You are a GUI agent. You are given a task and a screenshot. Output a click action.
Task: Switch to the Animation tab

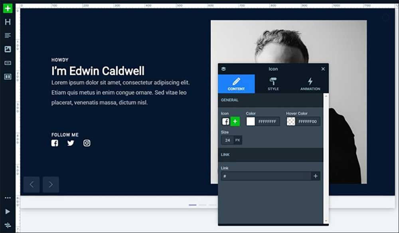coord(310,84)
